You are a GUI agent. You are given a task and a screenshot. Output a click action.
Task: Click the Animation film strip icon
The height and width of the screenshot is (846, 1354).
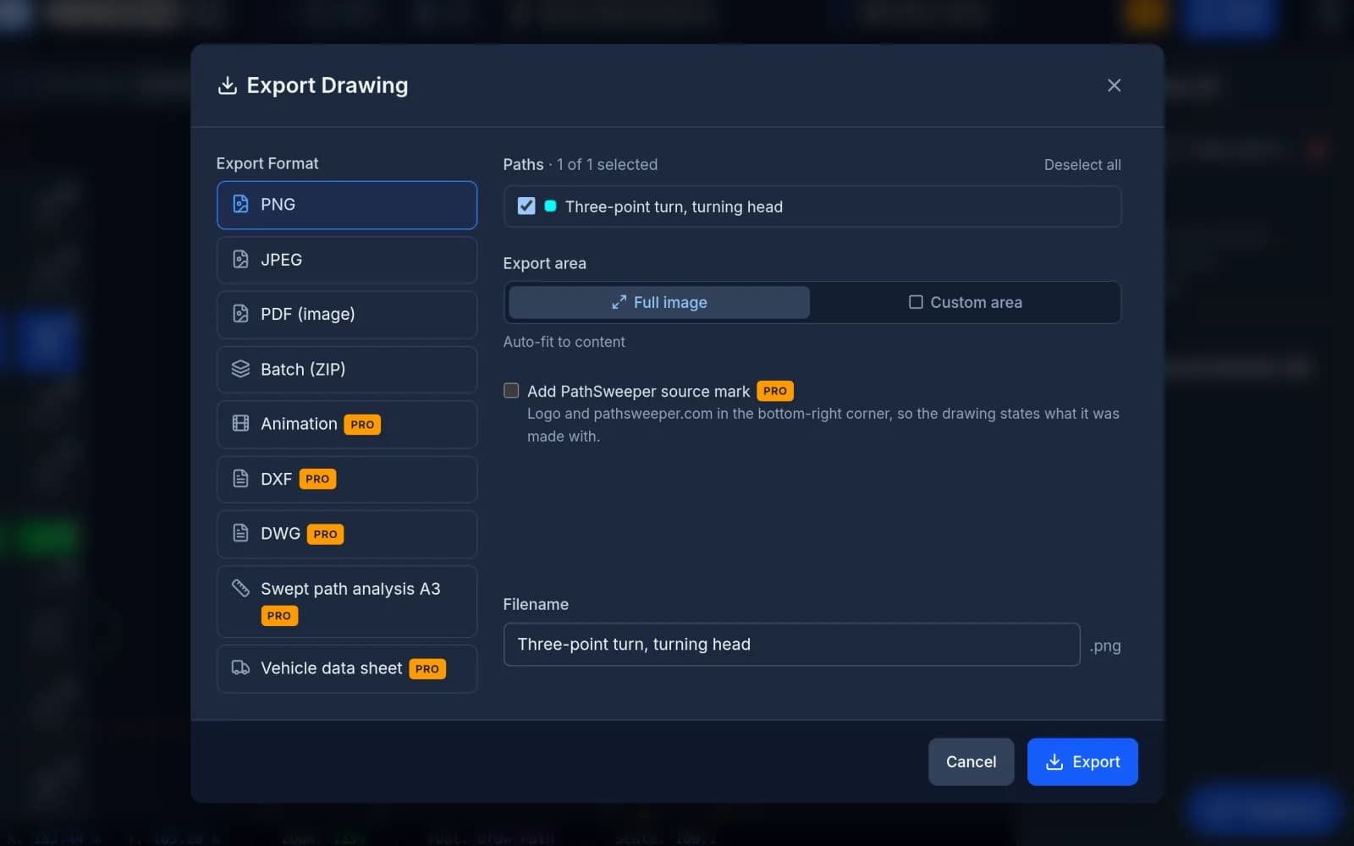coord(240,423)
